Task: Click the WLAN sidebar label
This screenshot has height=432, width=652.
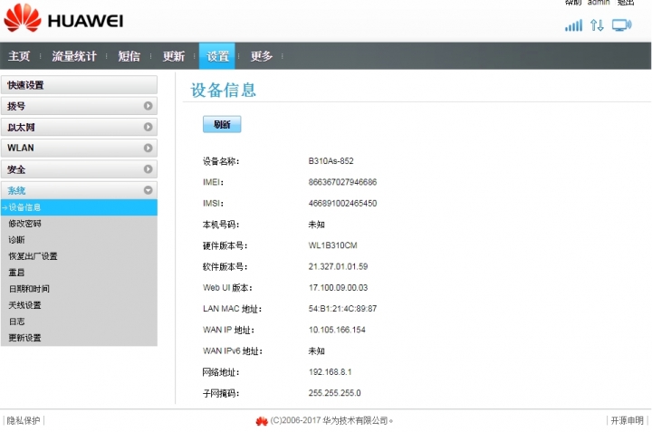Action: click(21, 148)
